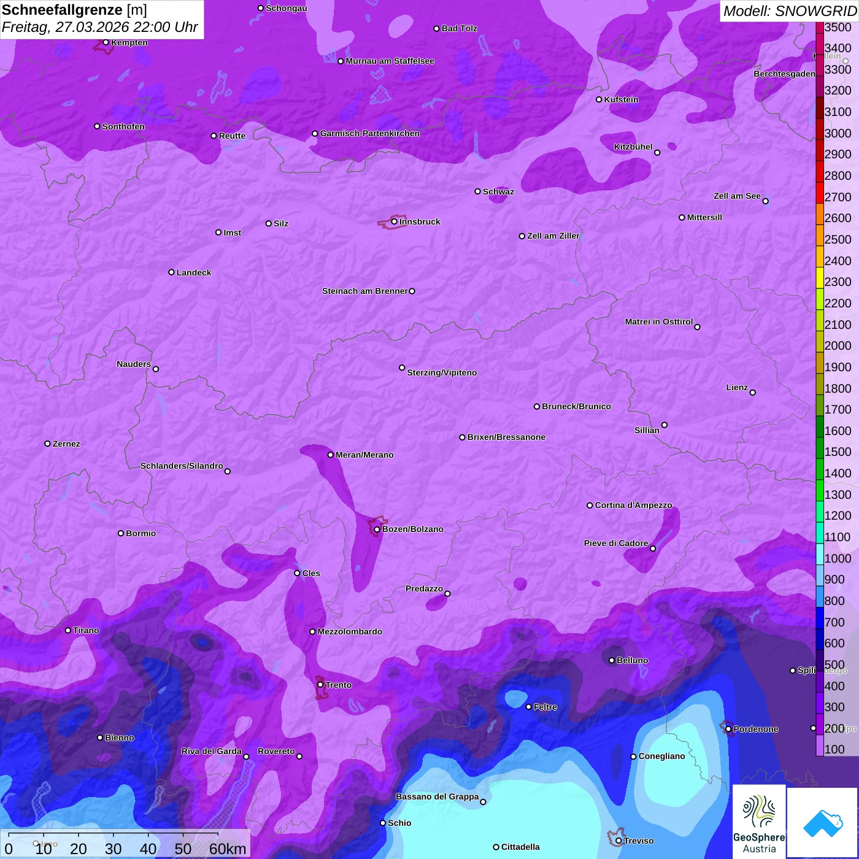Click the "2000" legend value
This screenshot has height=859, width=859.
(x=838, y=345)
